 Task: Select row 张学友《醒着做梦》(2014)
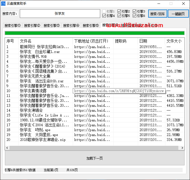pyautogui.click(x=95, y=66)
